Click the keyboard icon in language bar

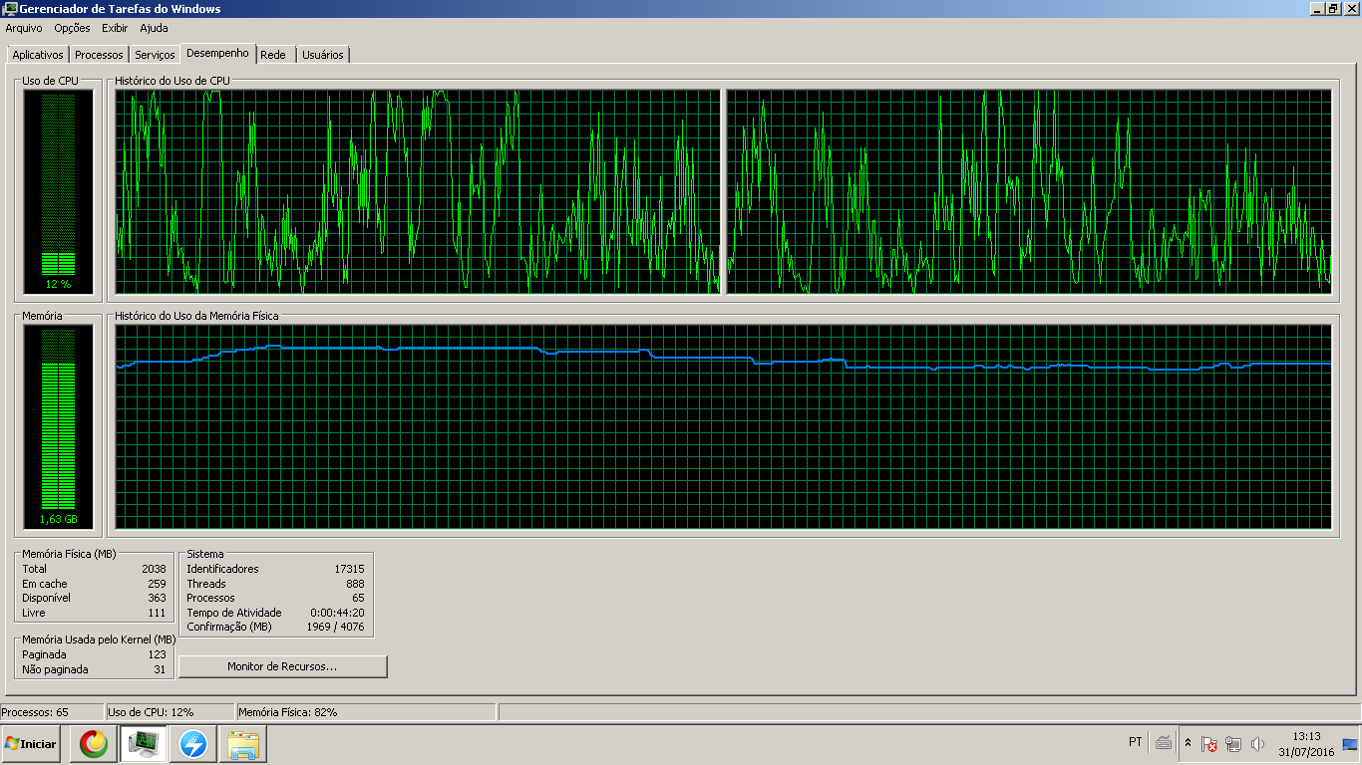[x=1164, y=743]
